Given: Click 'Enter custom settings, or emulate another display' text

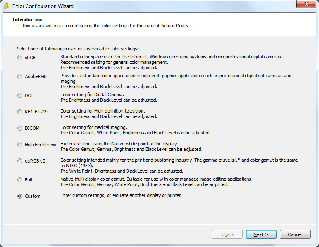Looking at the screenshot, I should pyautogui.click(x=121, y=195).
